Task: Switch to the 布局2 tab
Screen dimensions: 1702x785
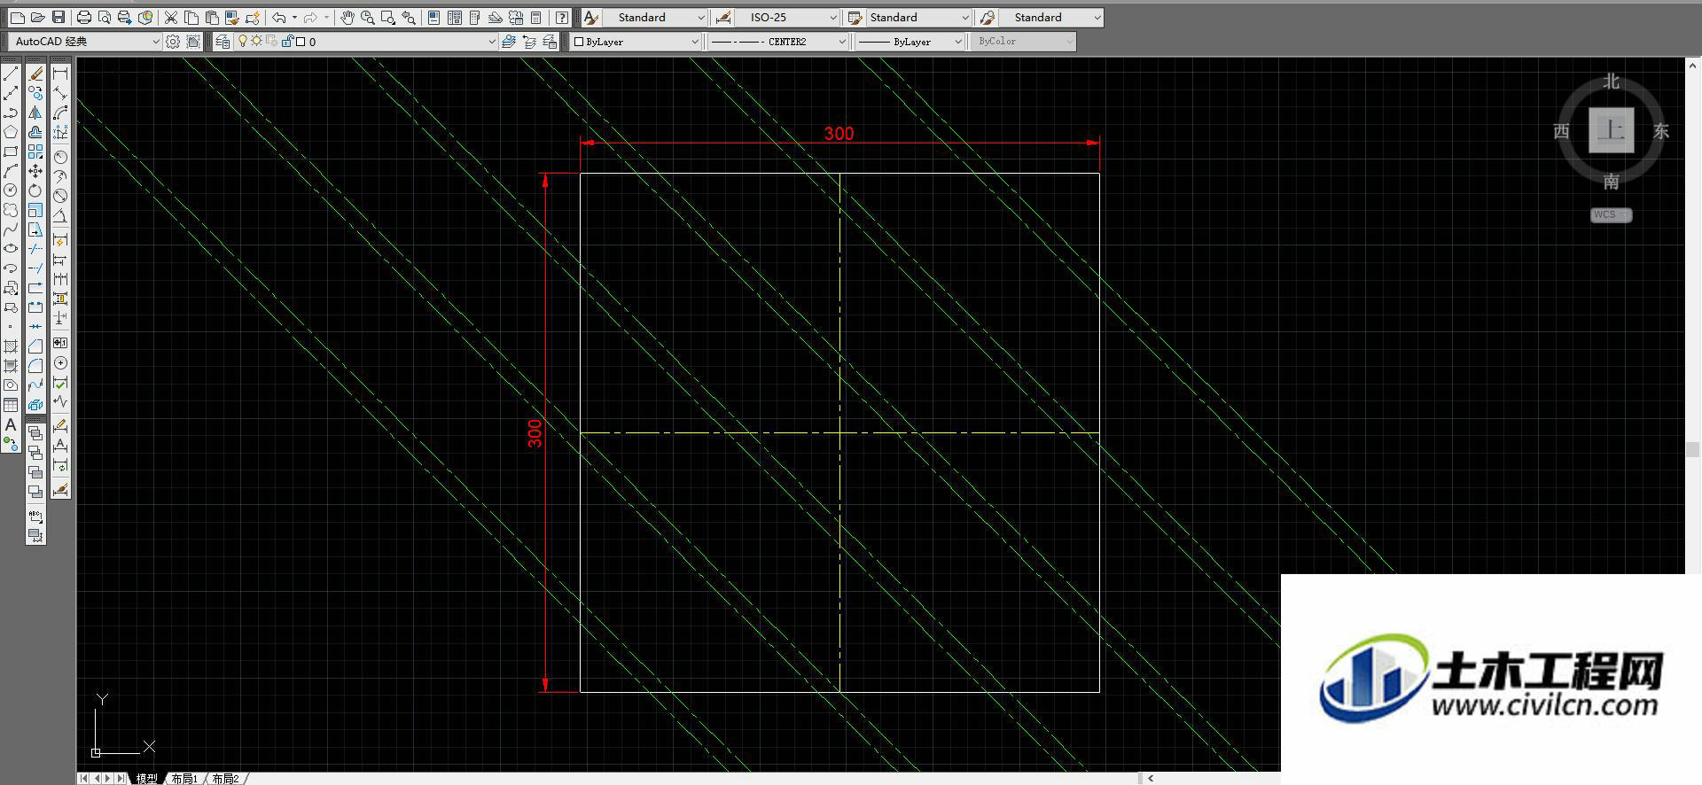Action: tap(225, 778)
